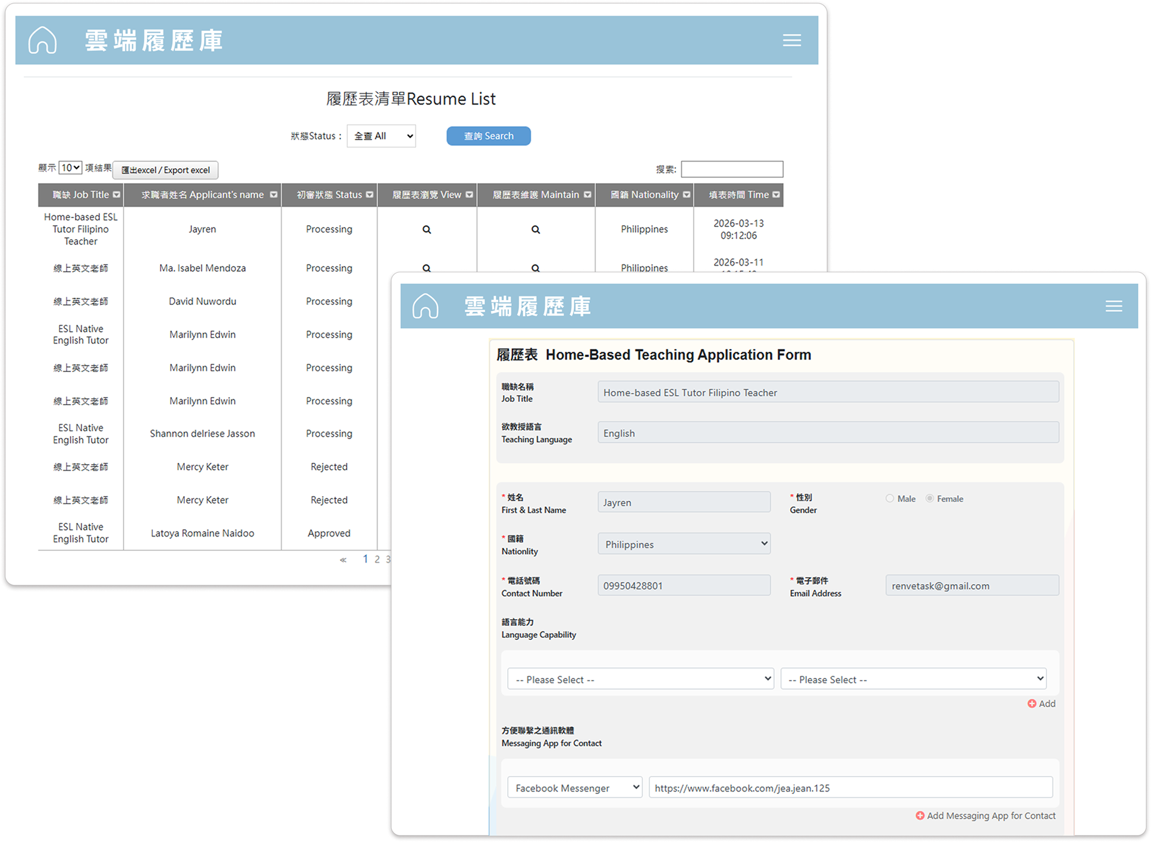Viewport: 1151px width, 842px height.
Task: Click Add Messaging App for Contact
Action: click(x=986, y=816)
